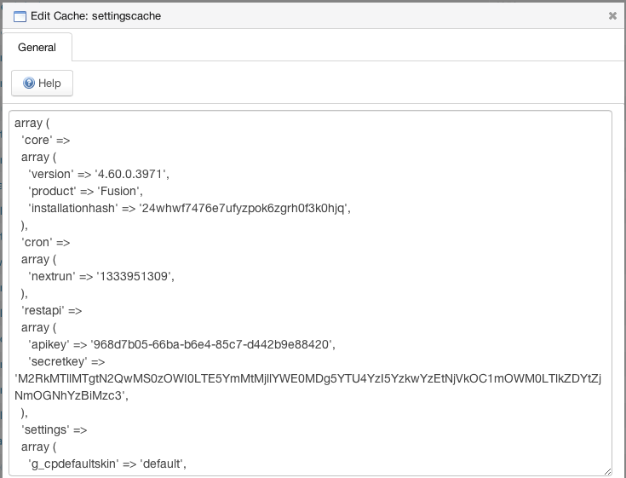Place cursor on the 'settings' => line
626x478 pixels.
[55, 429]
